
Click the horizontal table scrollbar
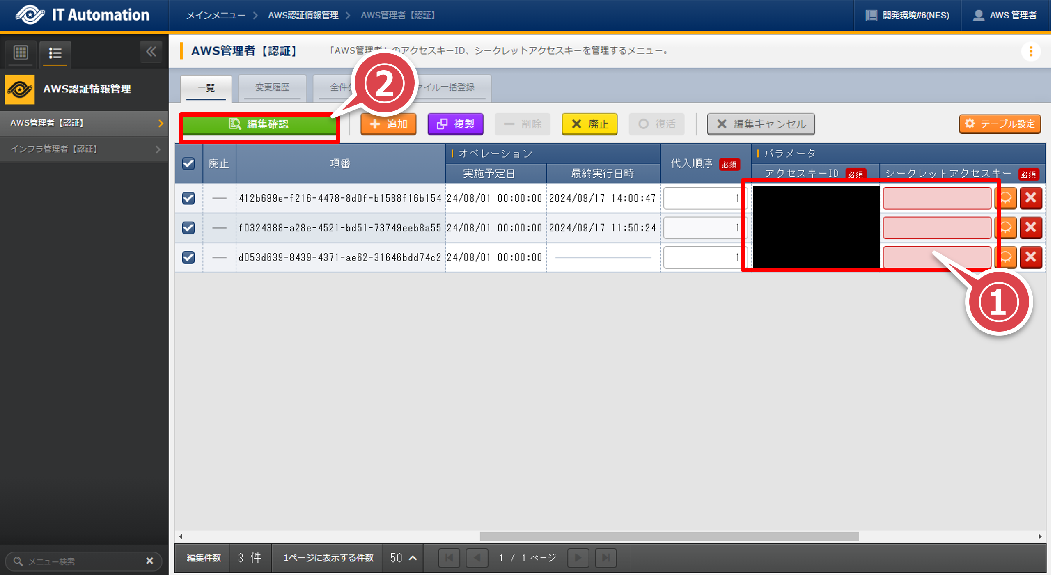[669, 536]
